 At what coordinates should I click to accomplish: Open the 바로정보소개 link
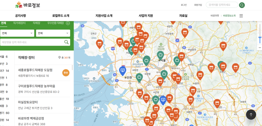[229, 16]
